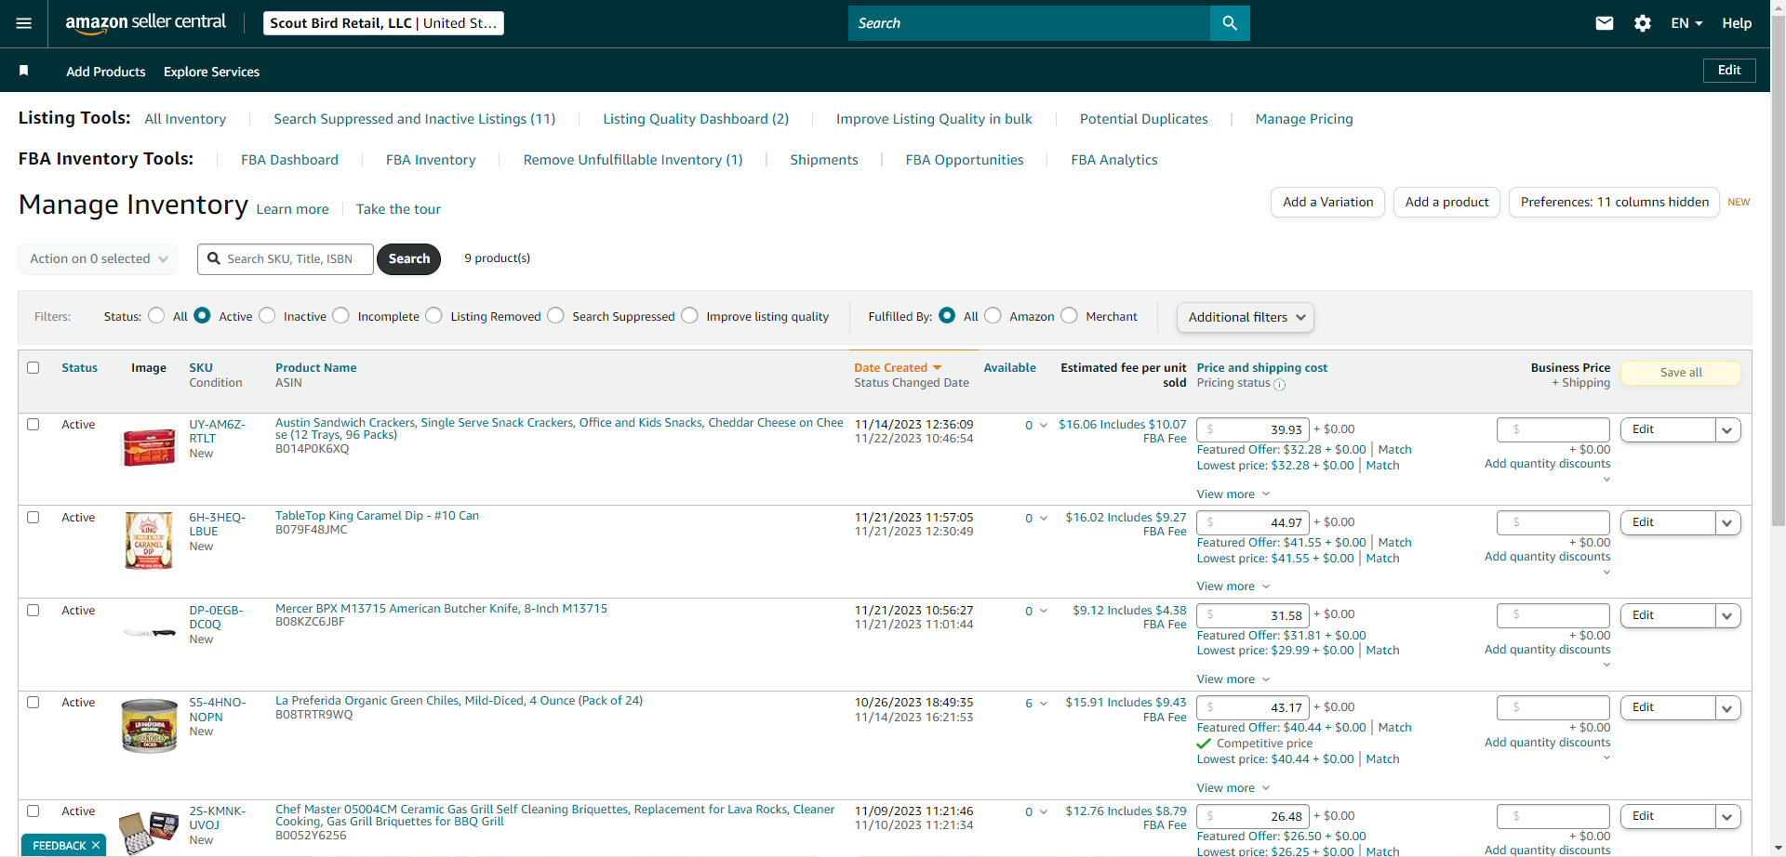Check the La Preferida chiles row checkbox
The height and width of the screenshot is (857, 1786).
[x=33, y=702]
